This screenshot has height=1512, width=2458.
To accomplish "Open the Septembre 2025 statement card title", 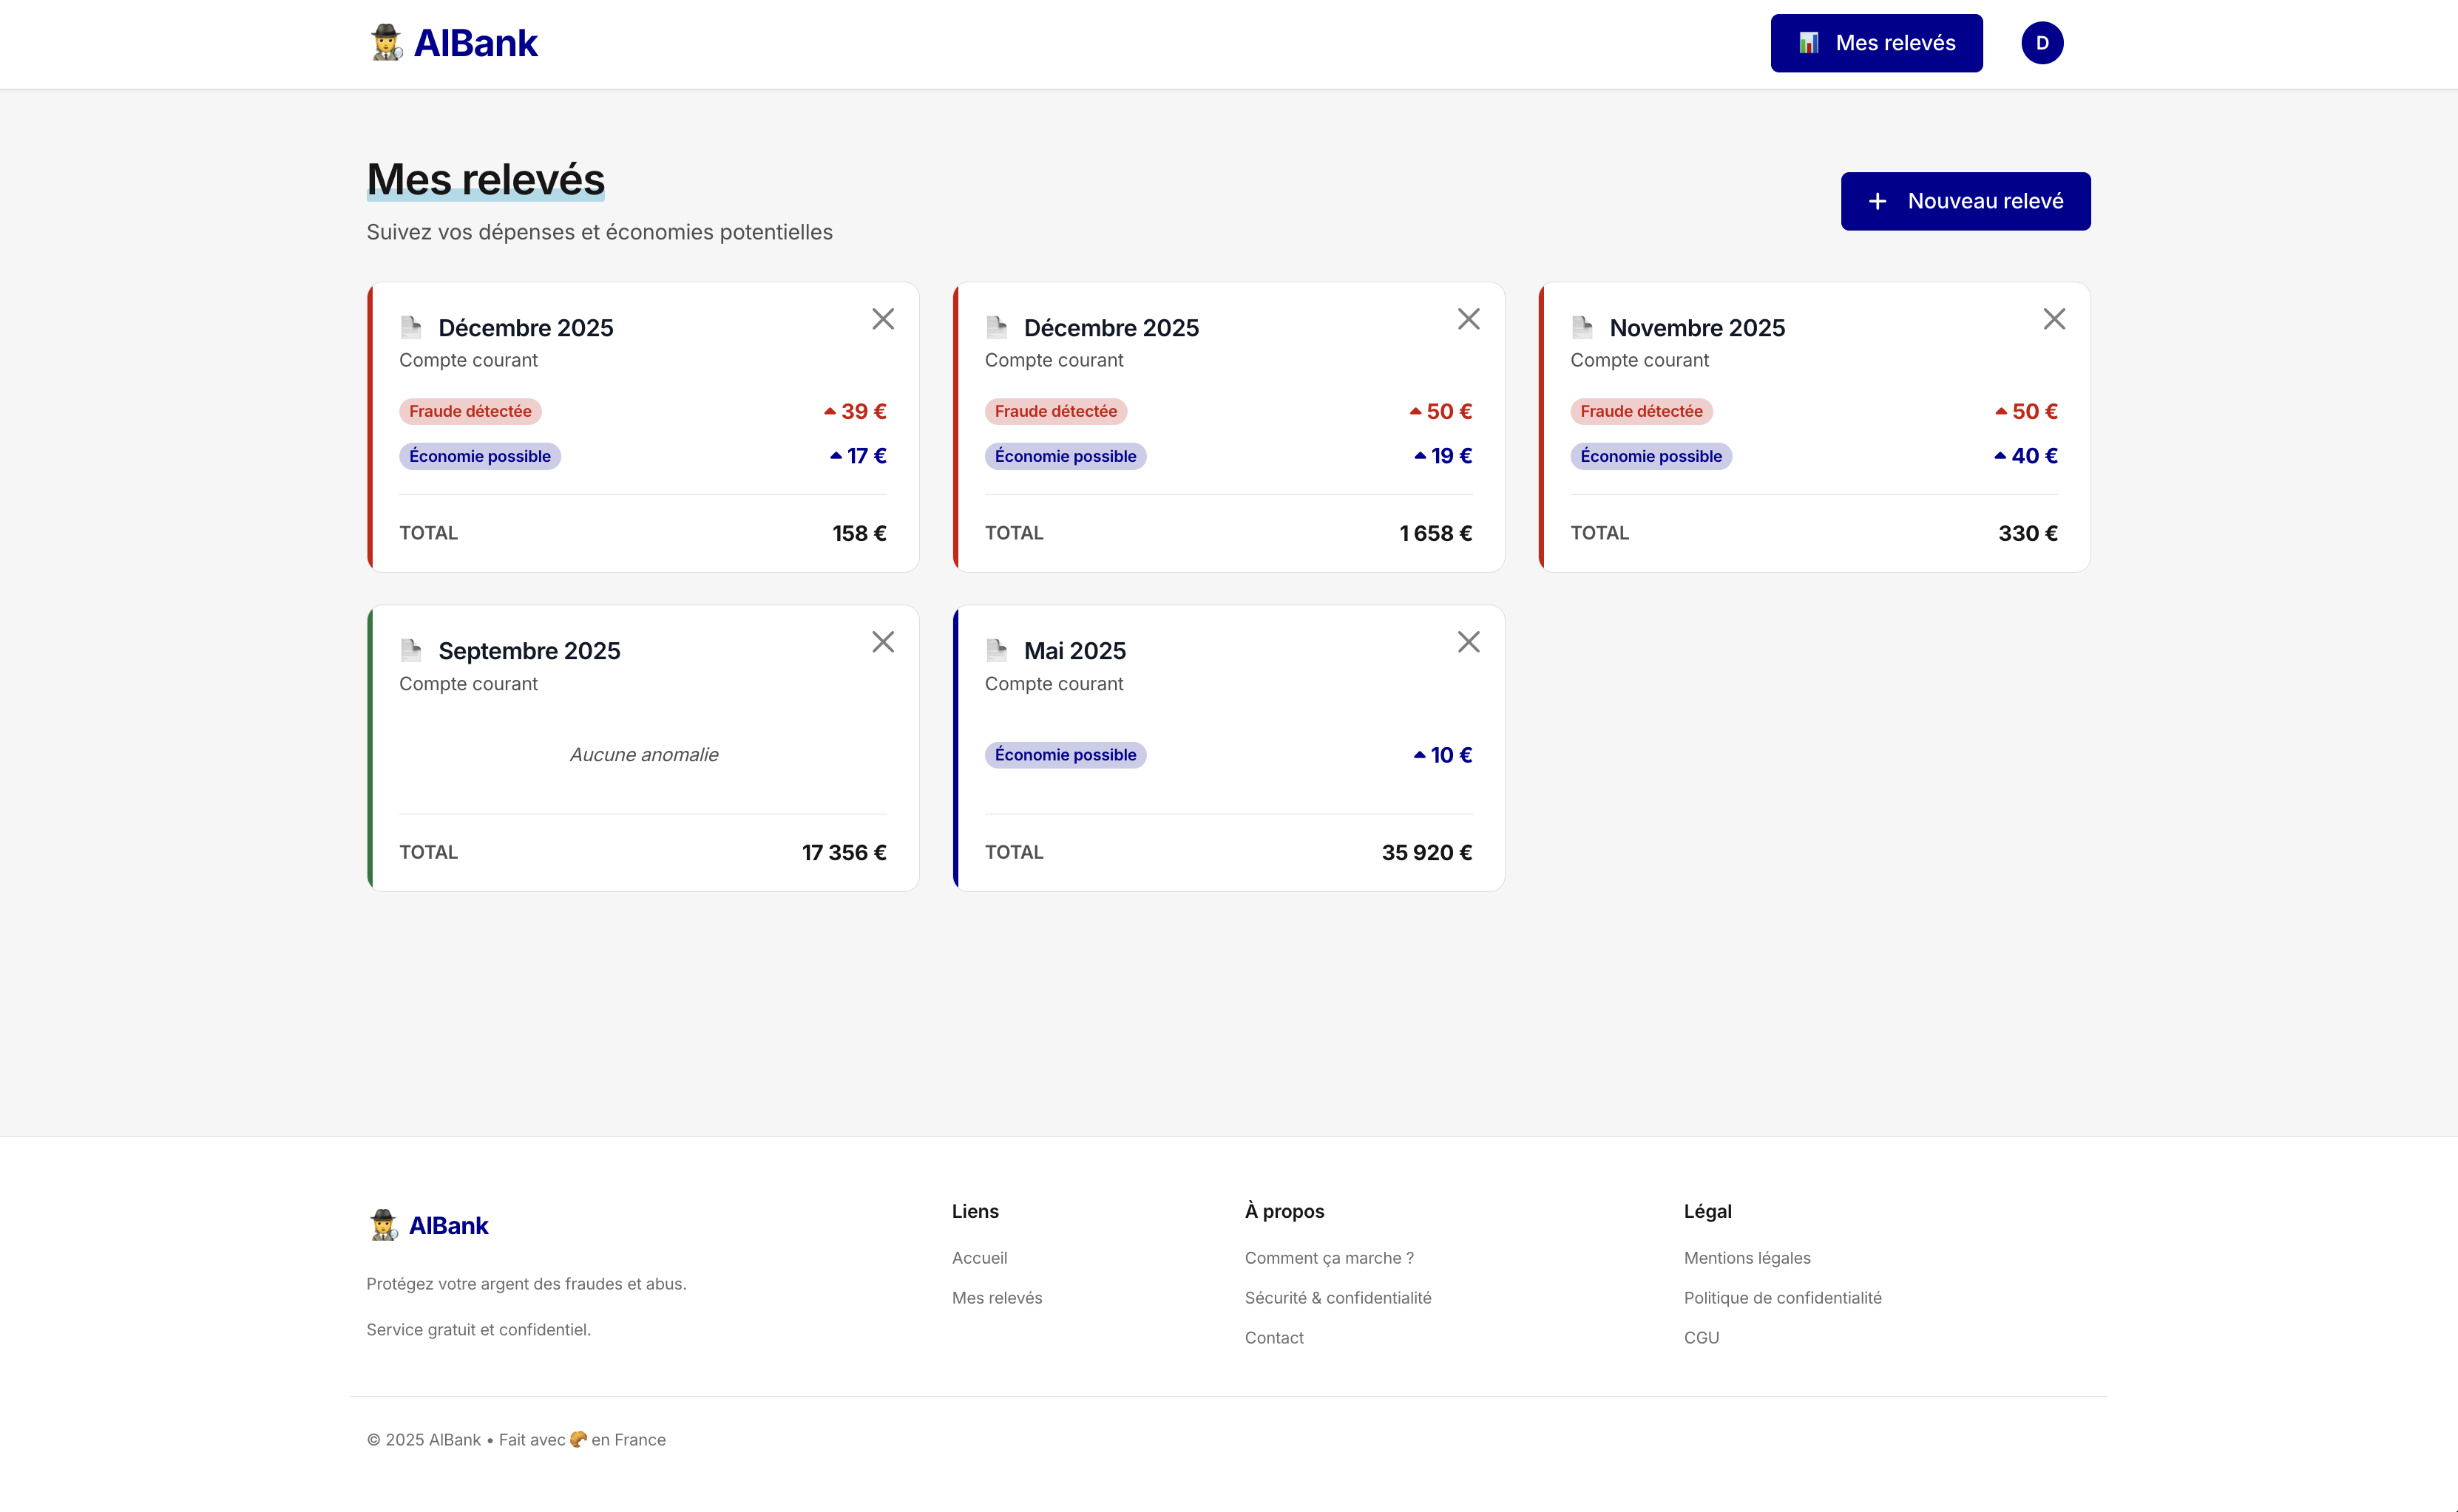I will (x=528, y=651).
